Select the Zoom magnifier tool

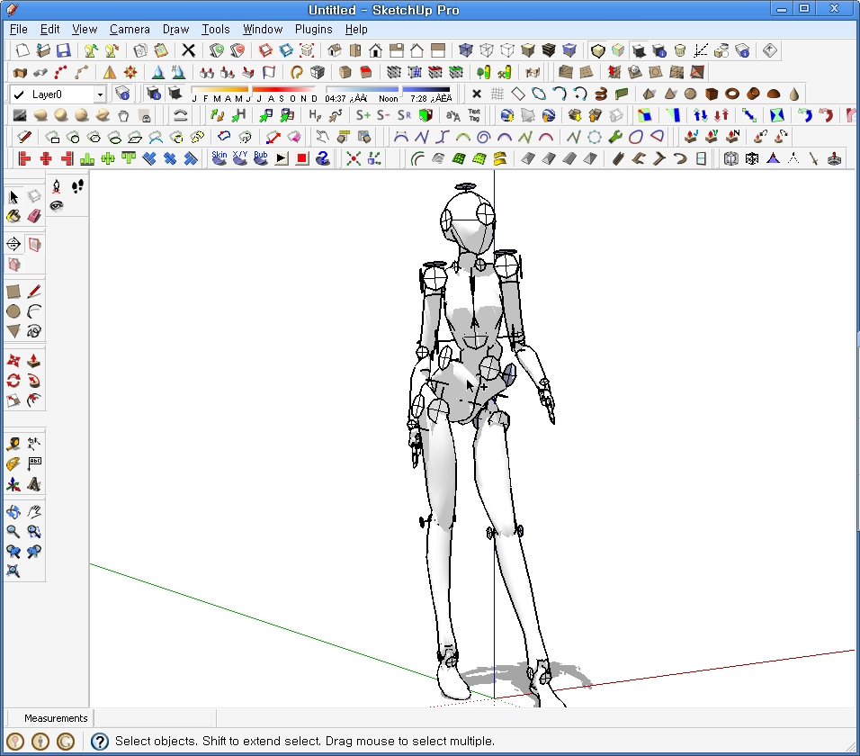coord(13,532)
